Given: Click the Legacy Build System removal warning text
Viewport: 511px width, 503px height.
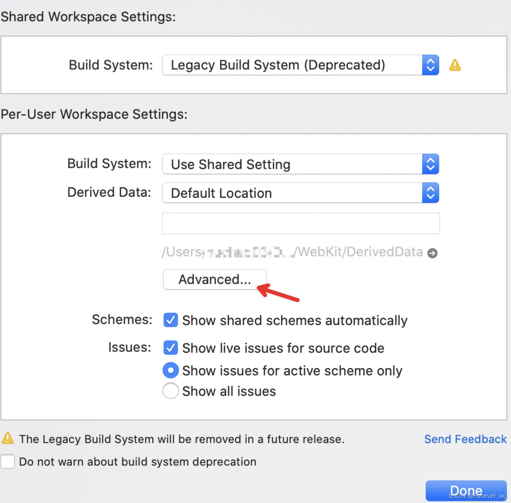Looking at the screenshot, I should tap(182, 439).
